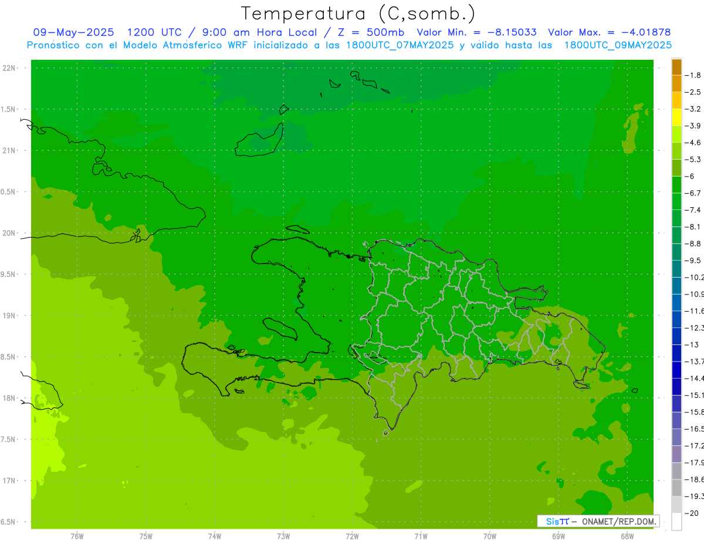Click the "9.5N" latitude label
The height and width of the screenshot is (544, 704).
[x=9, y=275]
